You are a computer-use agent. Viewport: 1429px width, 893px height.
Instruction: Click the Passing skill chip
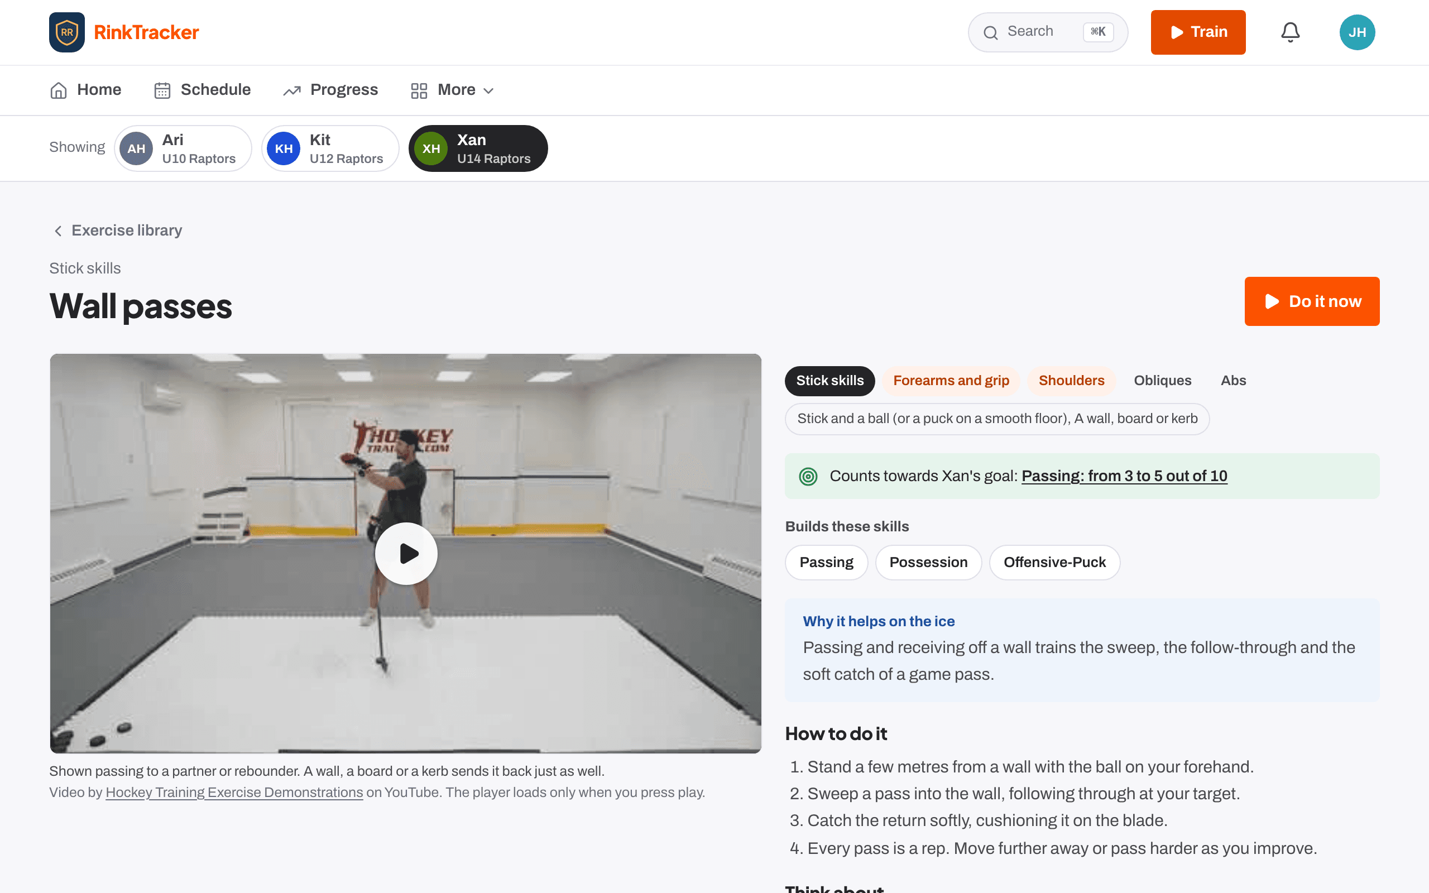pos(826,562)
